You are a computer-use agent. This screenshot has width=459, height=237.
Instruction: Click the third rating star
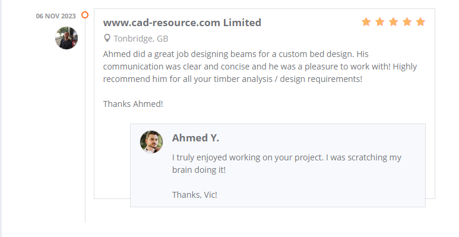tap(394, 22)
